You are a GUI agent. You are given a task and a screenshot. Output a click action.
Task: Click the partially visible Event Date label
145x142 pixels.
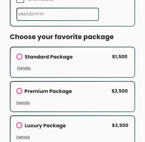pos(41,0)
